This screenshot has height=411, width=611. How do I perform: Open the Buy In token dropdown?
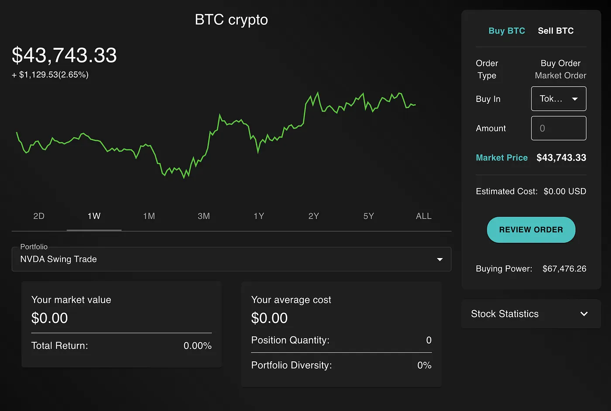pos(559,99)
